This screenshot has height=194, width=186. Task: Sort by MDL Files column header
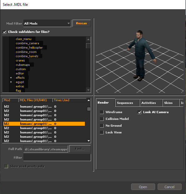pyautogui.click(x=35, y=100)
